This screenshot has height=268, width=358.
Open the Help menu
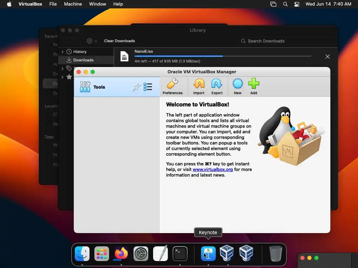[x=118, y=4]
